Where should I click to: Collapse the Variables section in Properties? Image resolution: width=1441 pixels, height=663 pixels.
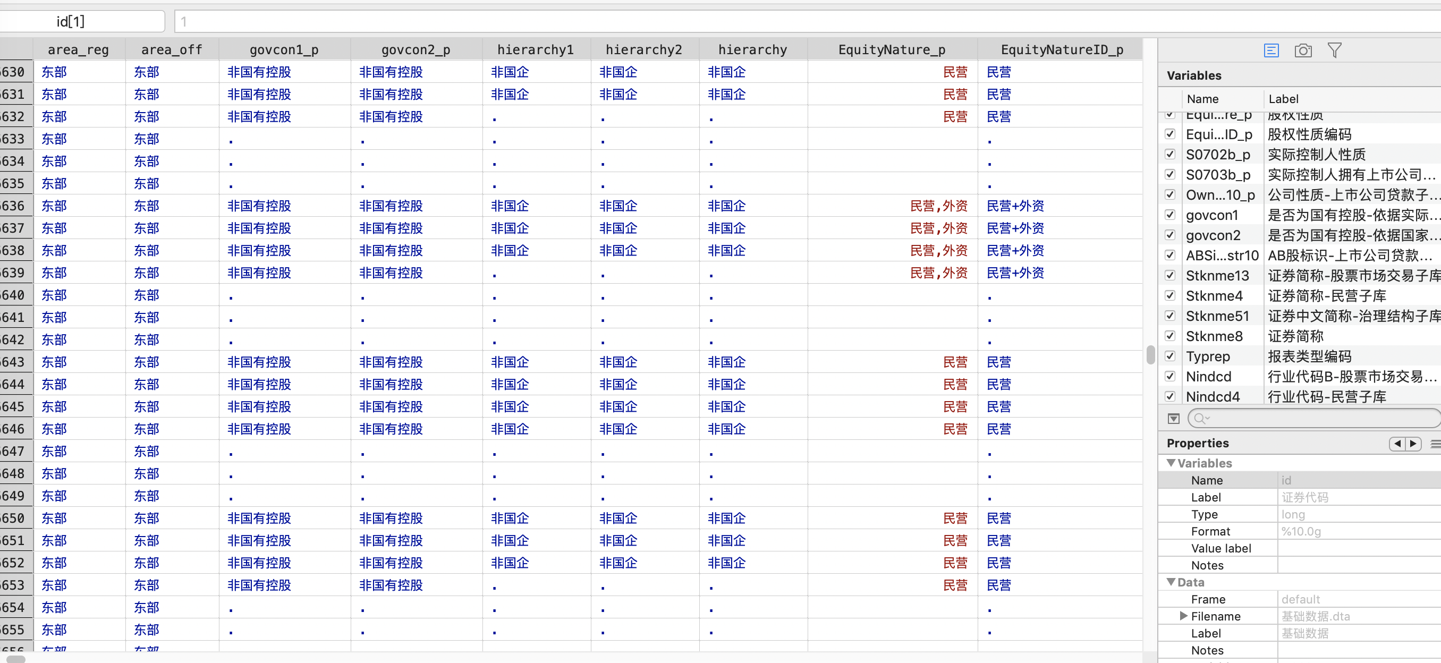[x=1171, y=463]
